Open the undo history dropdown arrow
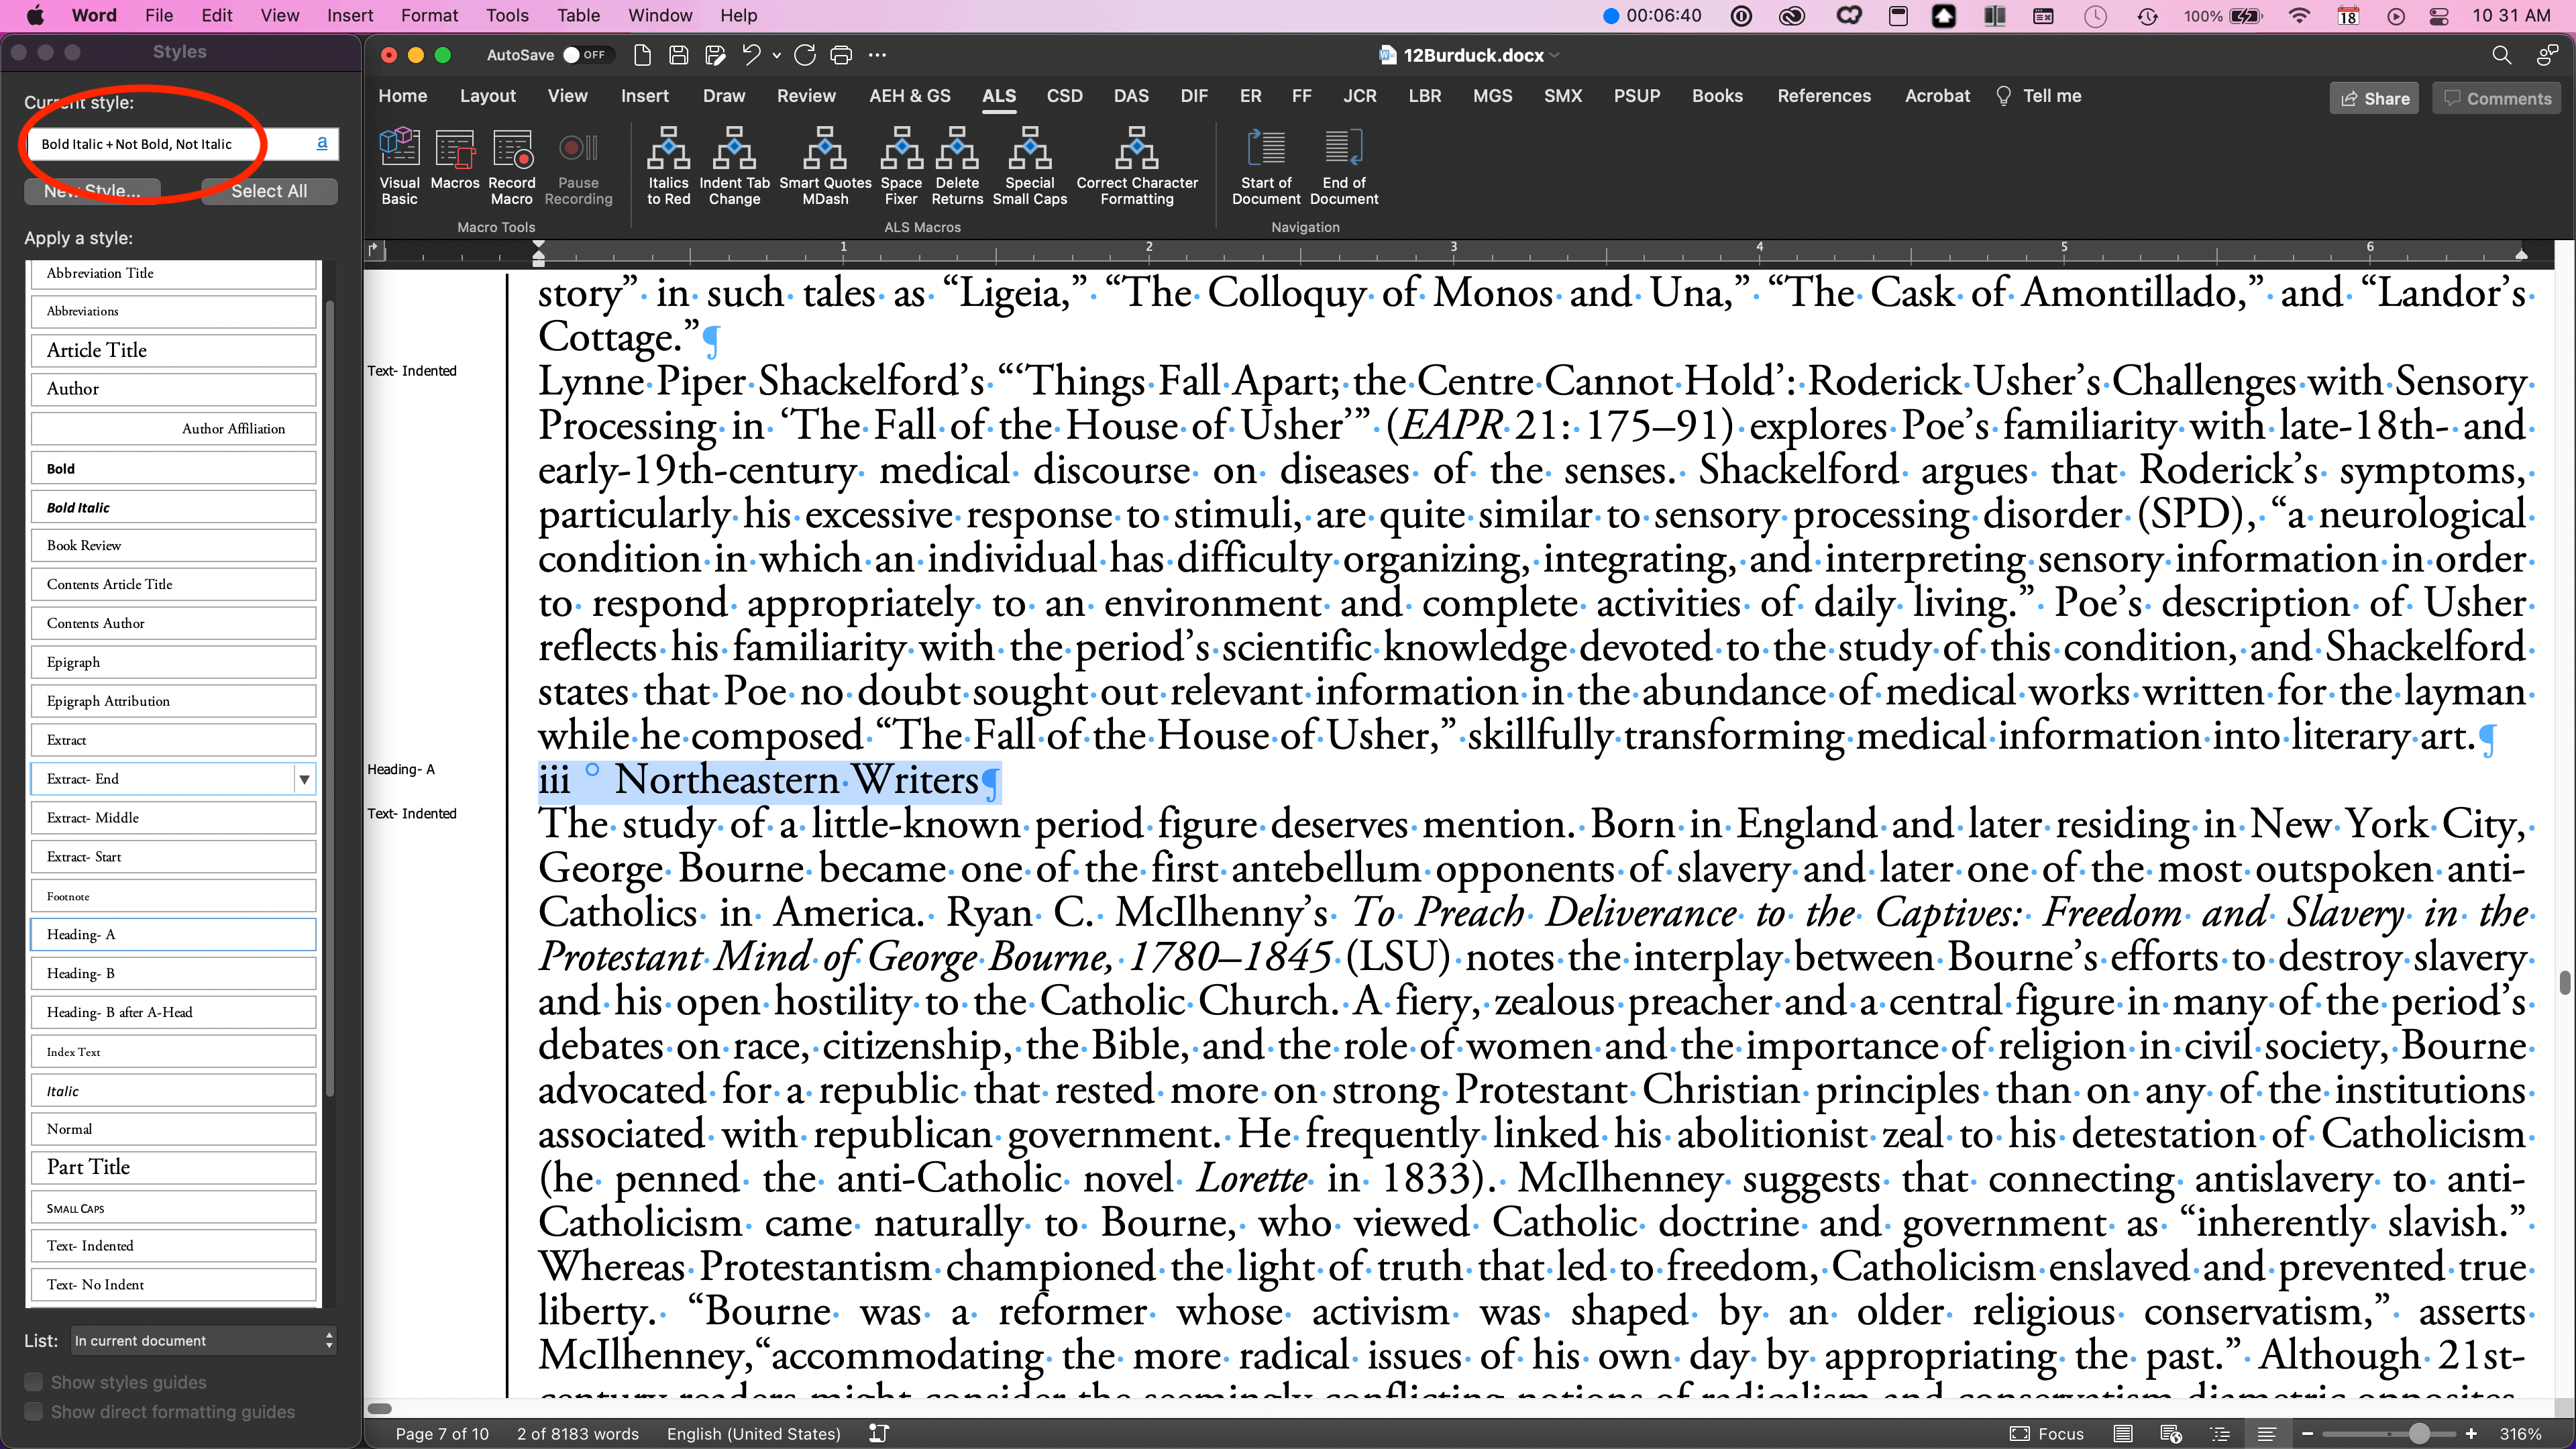The width and height of the screenshot is (2576, 1449). tap(777, 56)
